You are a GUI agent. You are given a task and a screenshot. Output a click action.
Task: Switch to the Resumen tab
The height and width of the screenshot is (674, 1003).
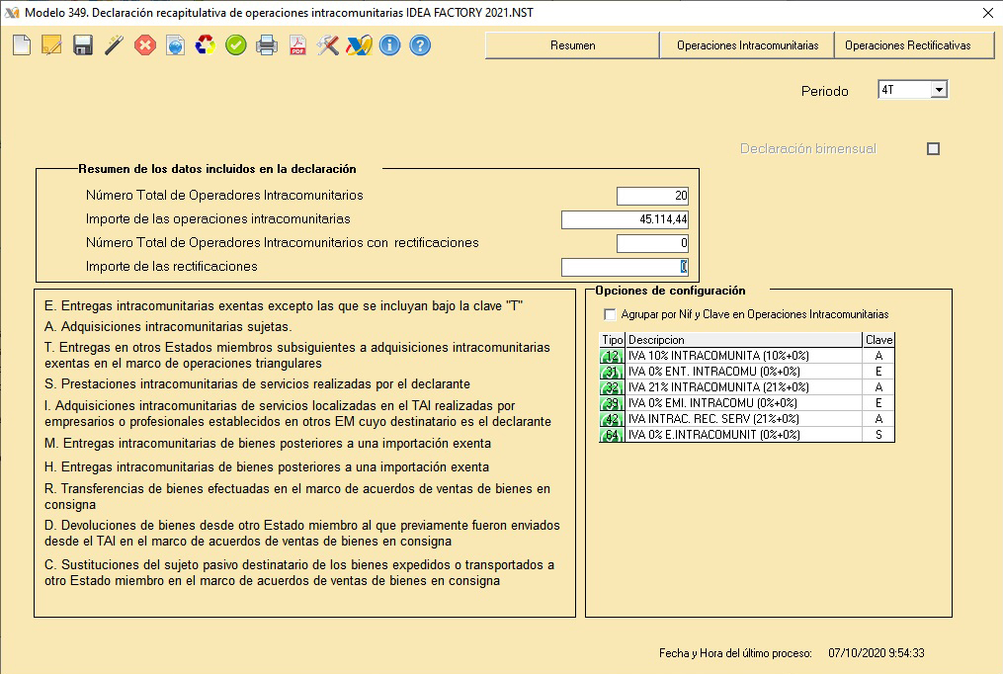coord(572,45)
